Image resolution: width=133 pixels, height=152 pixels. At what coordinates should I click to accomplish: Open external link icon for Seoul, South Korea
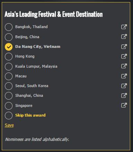pos(124,86)
